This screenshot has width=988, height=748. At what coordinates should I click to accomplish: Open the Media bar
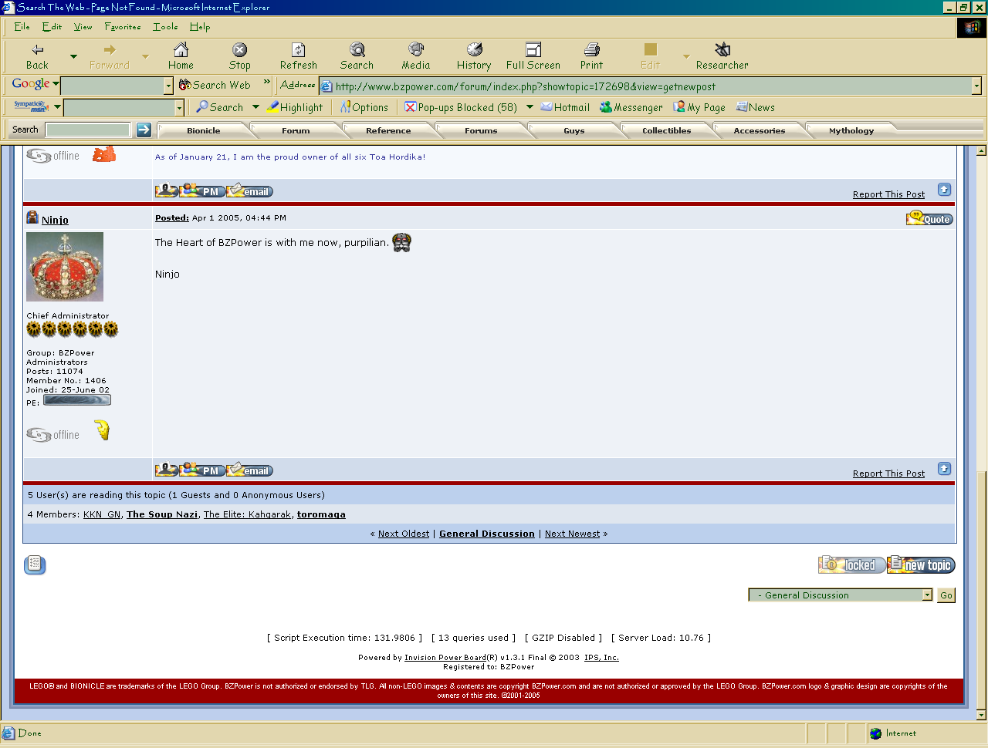point(416,57)
